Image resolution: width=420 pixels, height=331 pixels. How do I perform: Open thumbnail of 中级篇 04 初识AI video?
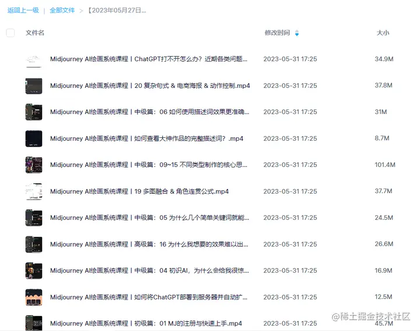click(x=34, y=271)
